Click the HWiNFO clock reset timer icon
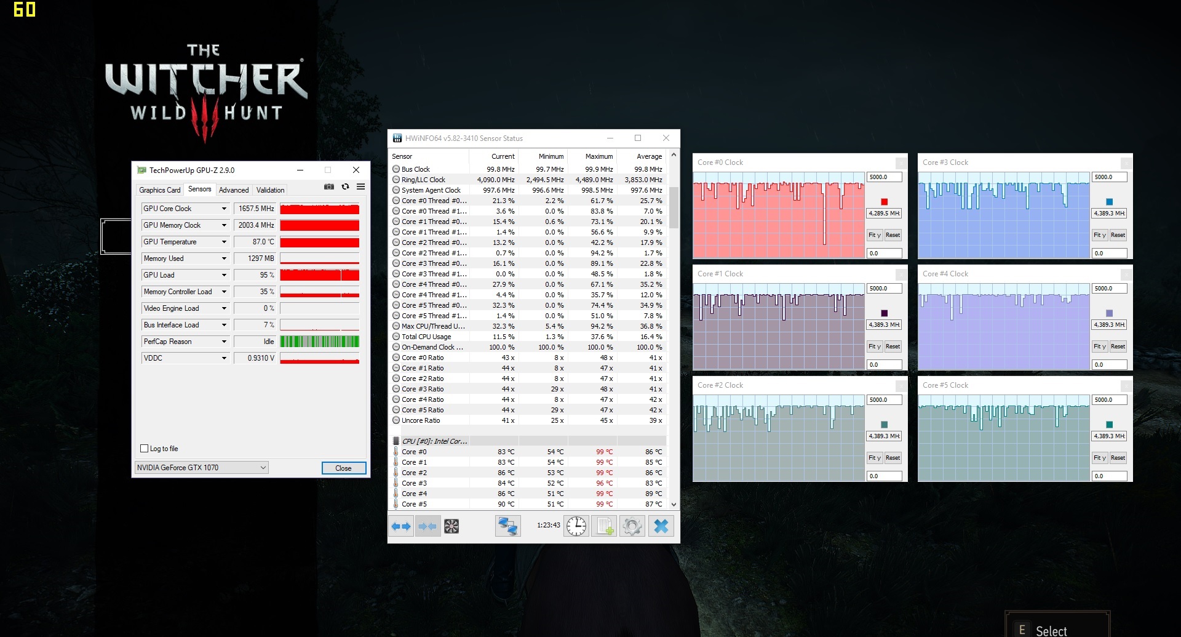 tap(576, 526)
